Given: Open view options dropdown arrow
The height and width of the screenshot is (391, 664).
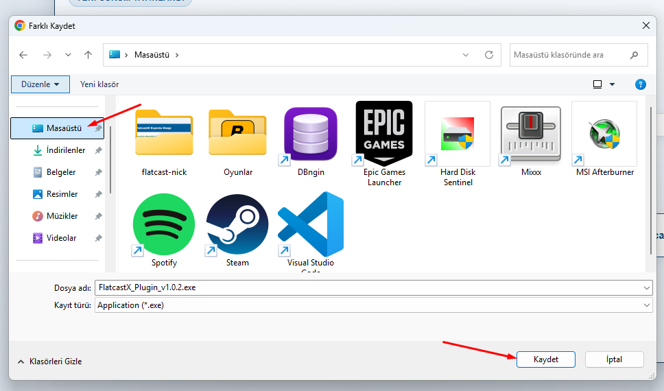Looking at the screenshot, I should pyautogui.click(x=612, y=84).
